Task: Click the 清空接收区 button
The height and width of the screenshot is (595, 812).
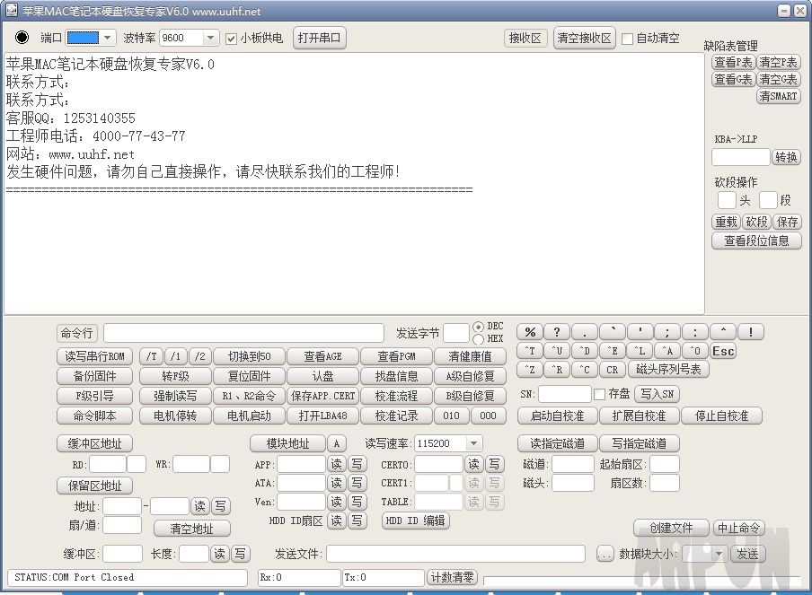Action: click(584, 38)
